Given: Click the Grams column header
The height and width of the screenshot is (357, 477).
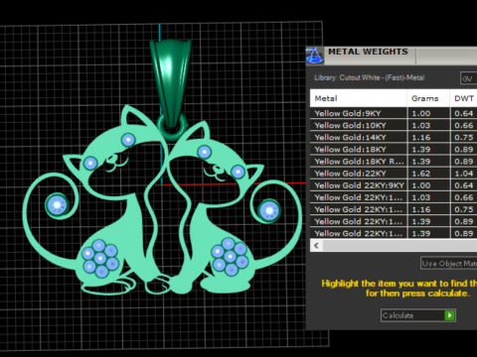Looking at the screenshot, I should 428,98.
